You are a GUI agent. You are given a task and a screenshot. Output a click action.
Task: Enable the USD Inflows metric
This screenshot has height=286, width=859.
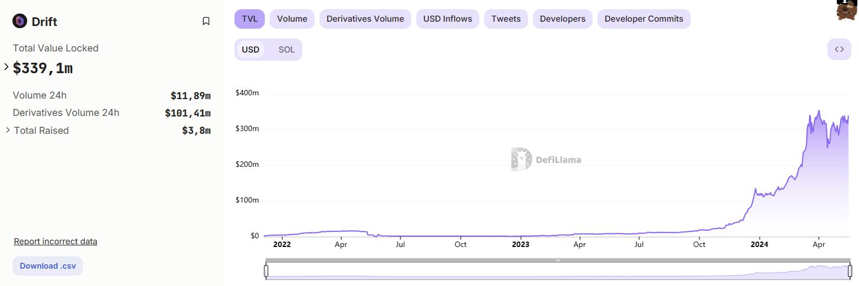tap(448, 19)
